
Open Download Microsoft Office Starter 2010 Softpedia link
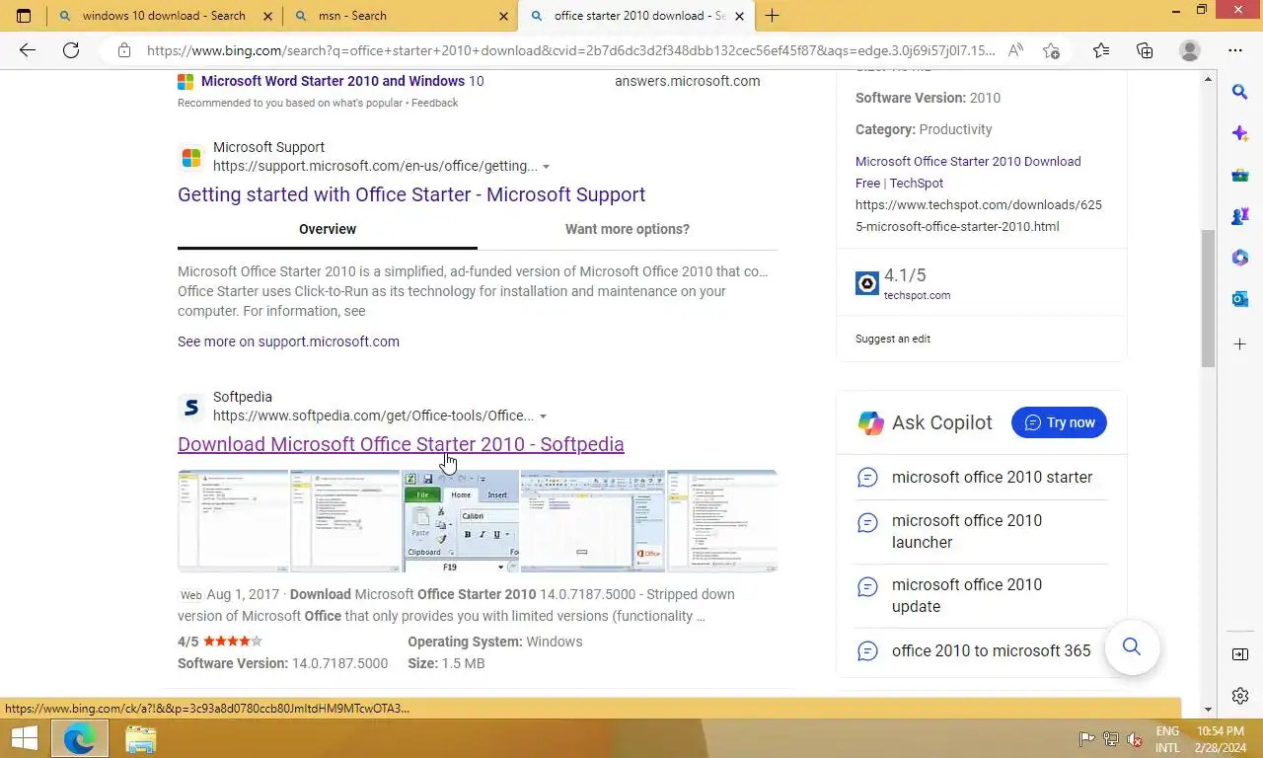pos(401,444)
